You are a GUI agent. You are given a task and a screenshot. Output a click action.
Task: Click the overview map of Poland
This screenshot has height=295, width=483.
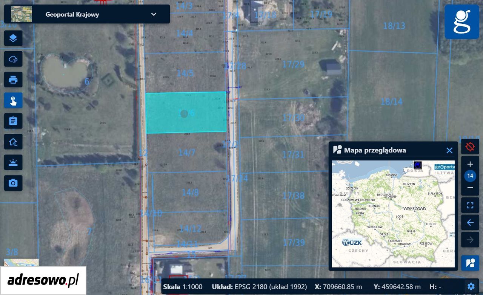393,214
